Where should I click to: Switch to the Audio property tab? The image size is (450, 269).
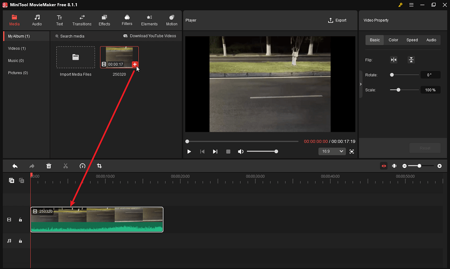[431, 40]
